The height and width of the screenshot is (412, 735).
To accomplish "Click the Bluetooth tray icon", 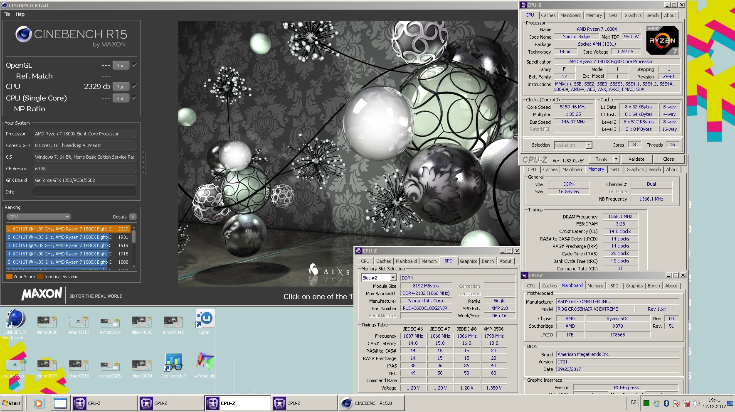I will pyautogui.click(x=666, y=403).
